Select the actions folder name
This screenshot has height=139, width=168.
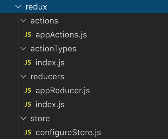[x=44, y=21]
